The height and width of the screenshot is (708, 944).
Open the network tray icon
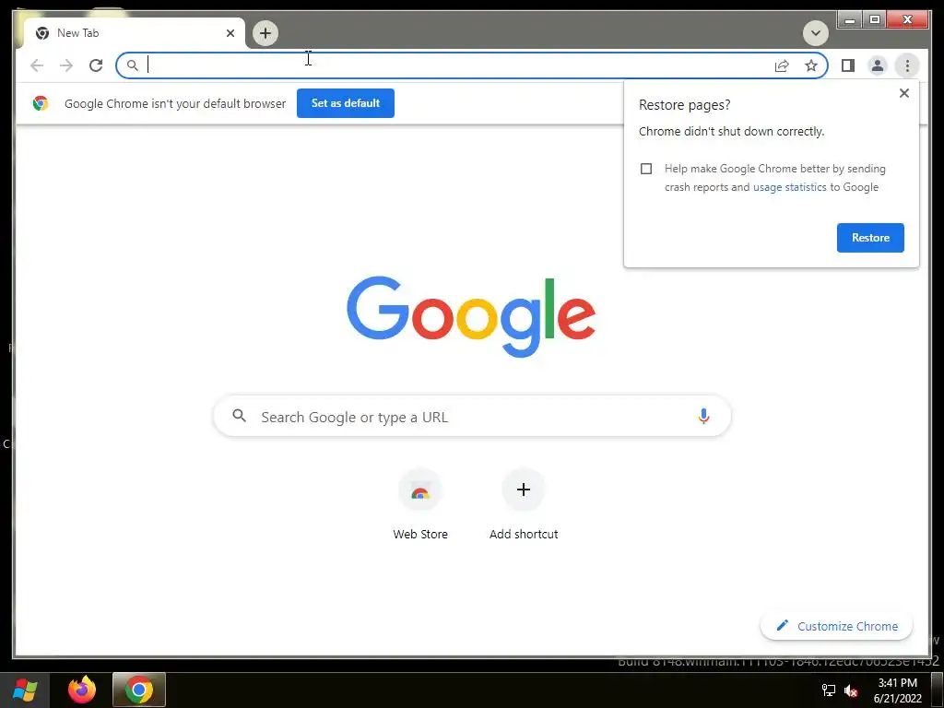point(829,690)
